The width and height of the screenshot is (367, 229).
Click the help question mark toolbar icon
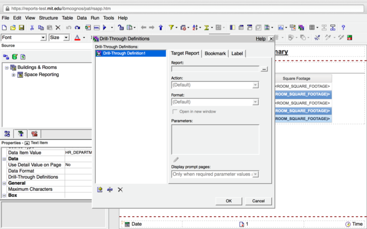point(343,27)
